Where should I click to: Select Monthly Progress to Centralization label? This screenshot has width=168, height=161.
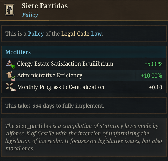tap(61, 87)
